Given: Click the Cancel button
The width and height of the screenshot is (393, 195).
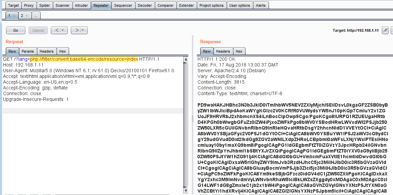Looking at the screenshot, I should (x=38, y=30).
